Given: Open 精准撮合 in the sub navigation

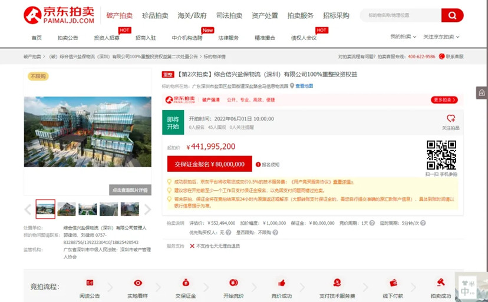Looking at the screenshot, I should coord(265,38).
